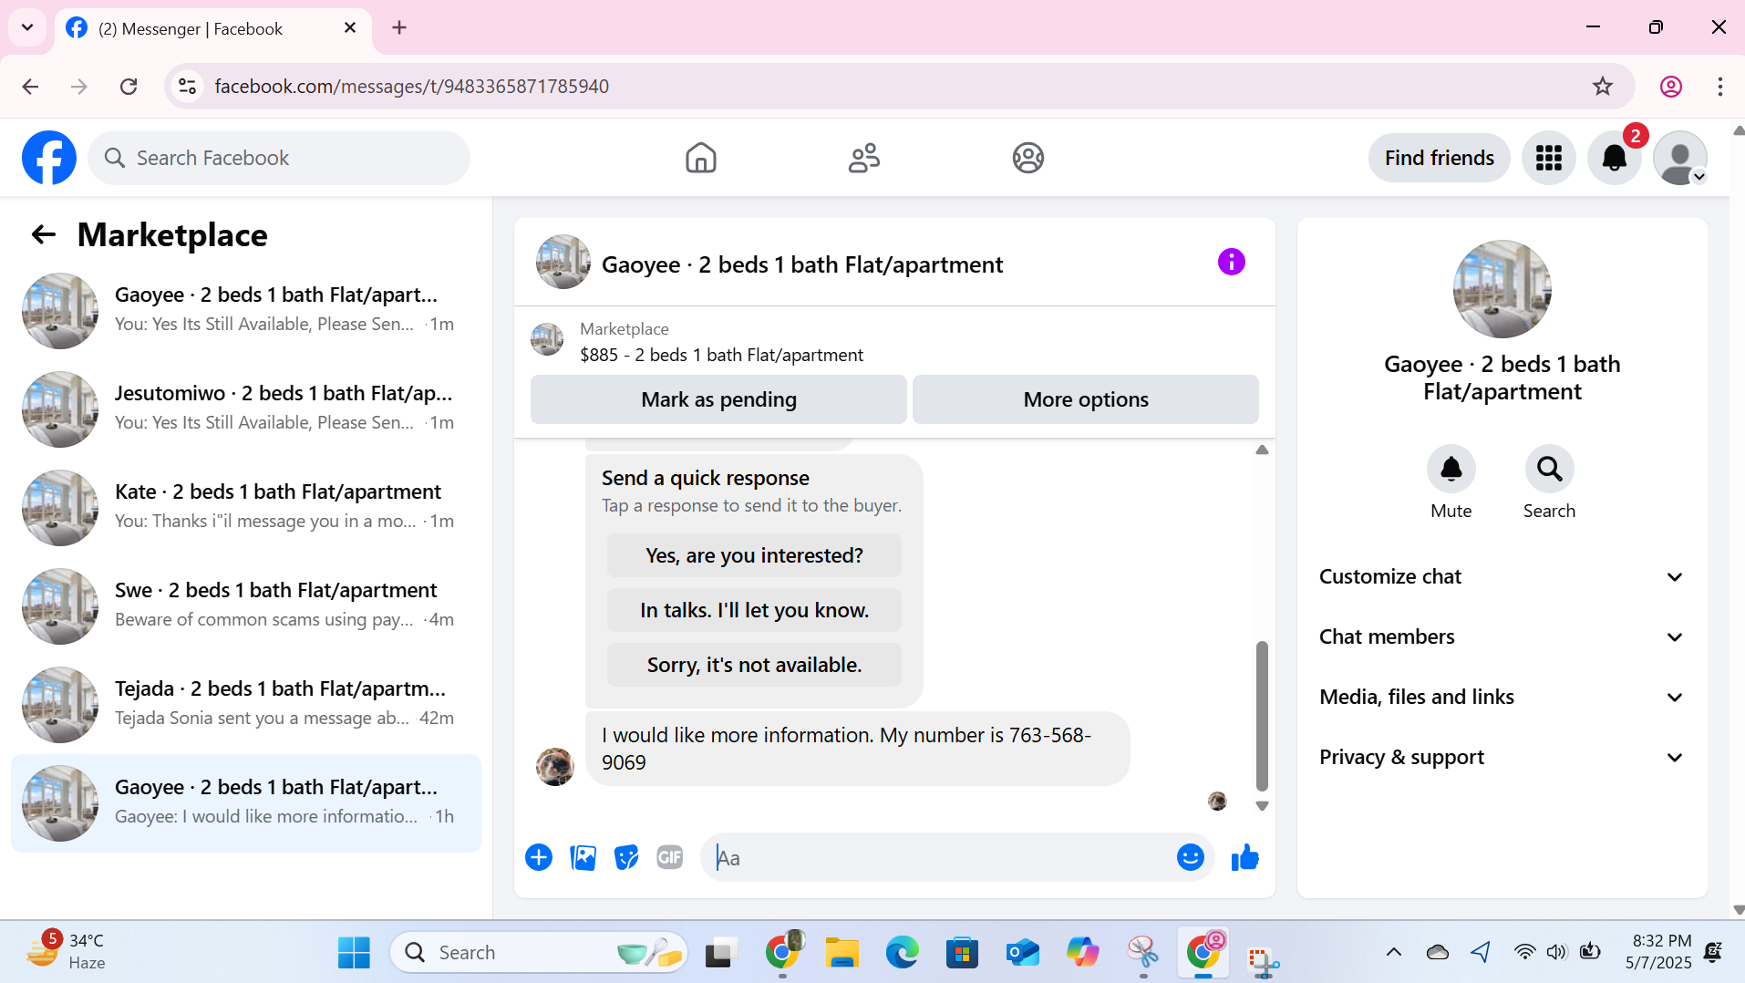Open weather widget showing 34°C Haze

click(x=66, y=951)
